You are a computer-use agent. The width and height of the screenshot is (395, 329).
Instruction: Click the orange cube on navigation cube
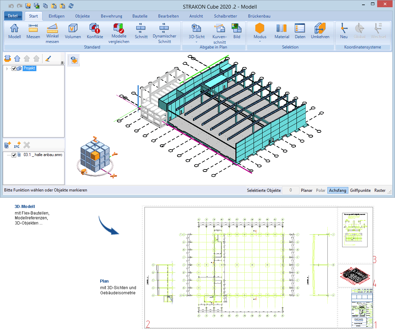(95, 155)
